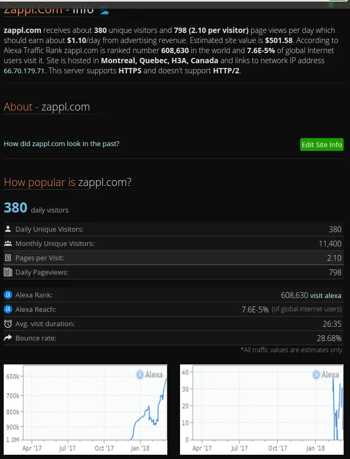The image size is (350, 459).
Task: Click the 798 daily pageviews value
Action: 335,272
